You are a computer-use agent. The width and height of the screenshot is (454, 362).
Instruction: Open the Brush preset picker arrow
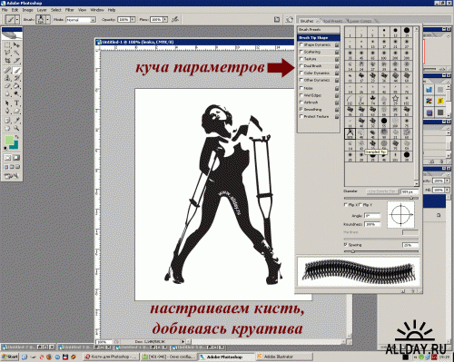[x=47, y=20]
